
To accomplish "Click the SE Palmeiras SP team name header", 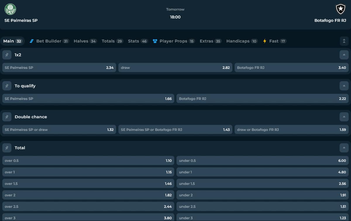I will 21,21.
